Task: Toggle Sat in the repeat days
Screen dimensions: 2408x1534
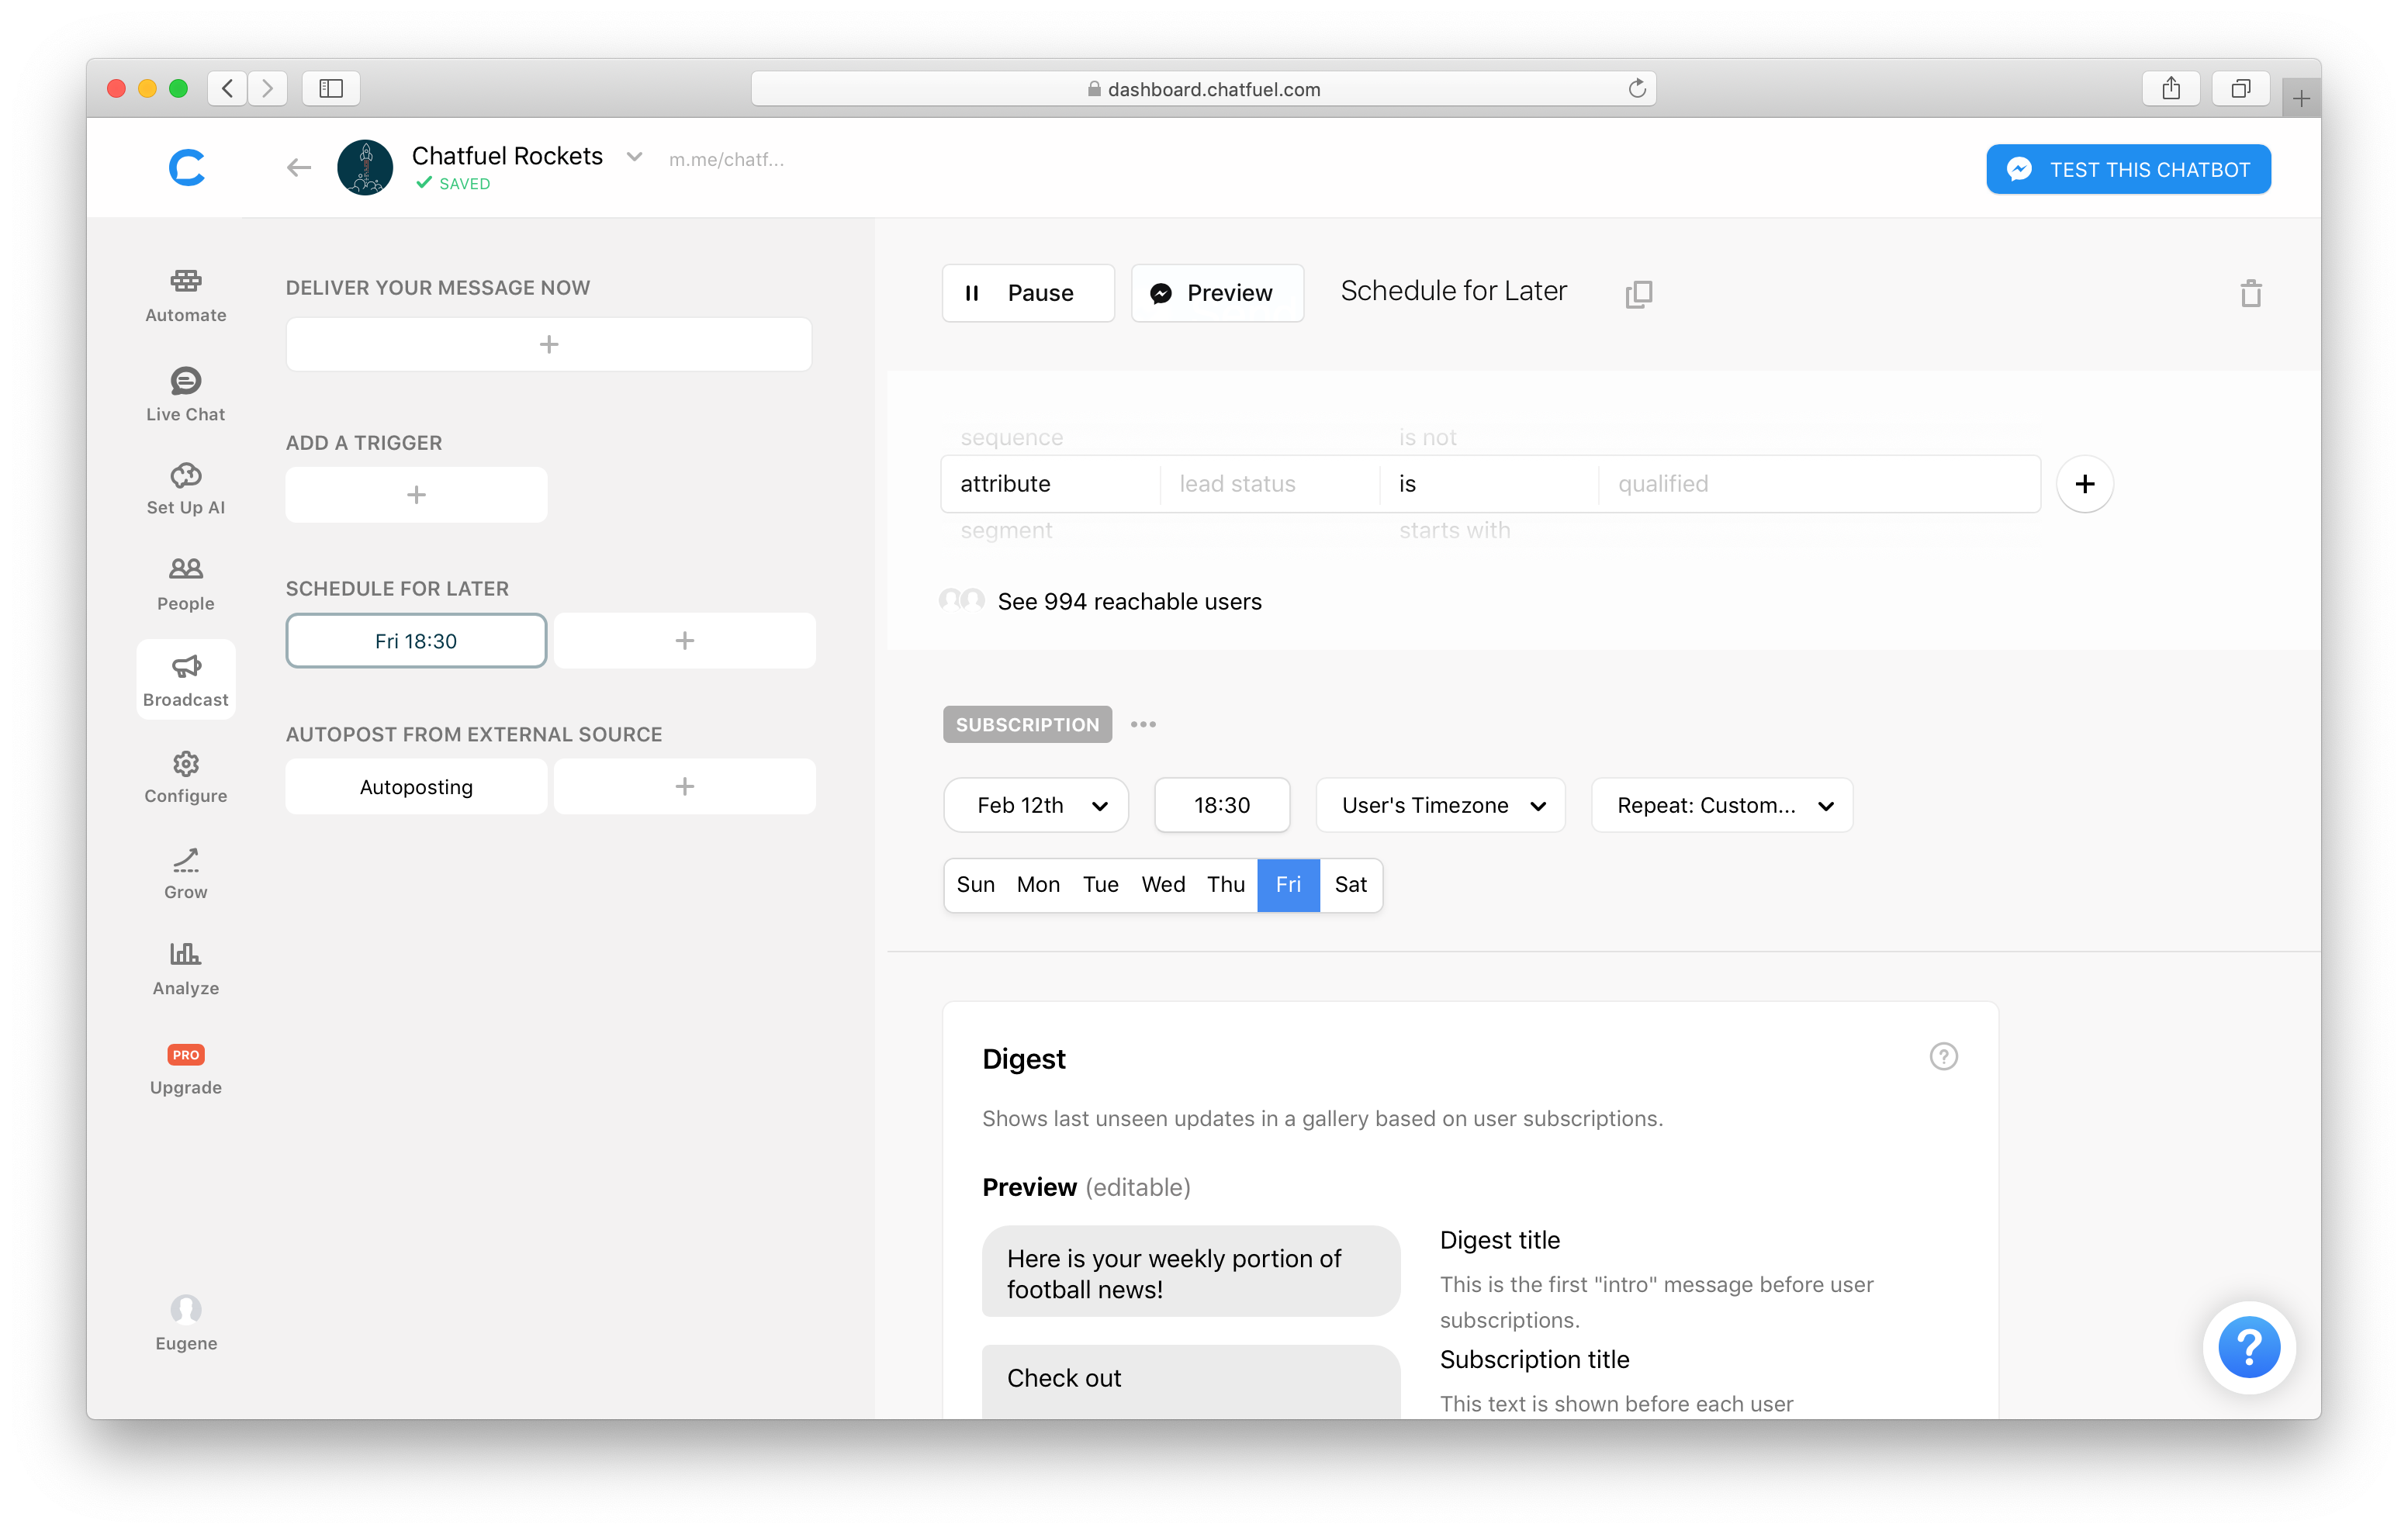Action: pos(1350,884)
